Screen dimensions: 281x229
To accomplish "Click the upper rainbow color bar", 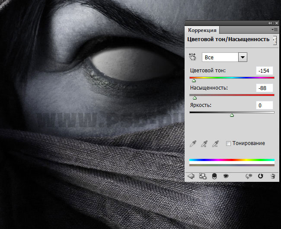I will (x=232, y=160).
